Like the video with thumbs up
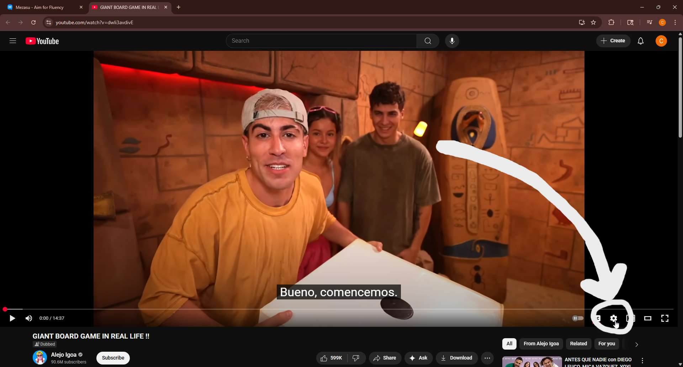683x367 pixels. (331, 358)
